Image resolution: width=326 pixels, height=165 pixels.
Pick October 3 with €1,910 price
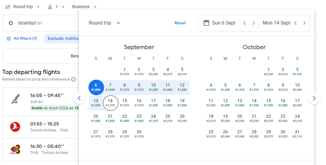click(297, 72)
